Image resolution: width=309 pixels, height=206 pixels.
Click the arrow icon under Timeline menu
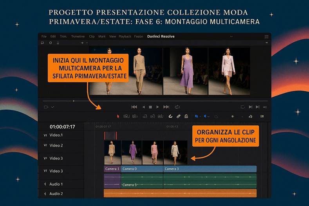82,43
